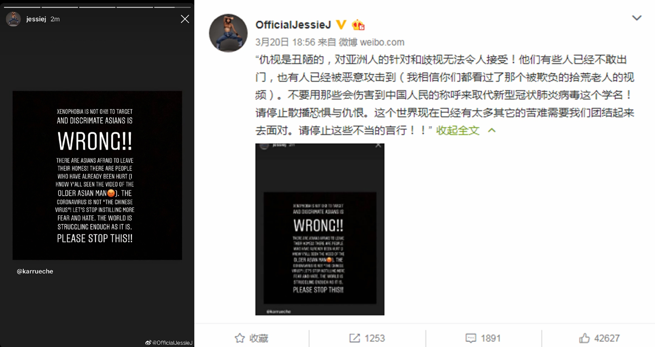Open the jessiej username in story header
The height and width of the screenshot is (347, 655).
36,19
